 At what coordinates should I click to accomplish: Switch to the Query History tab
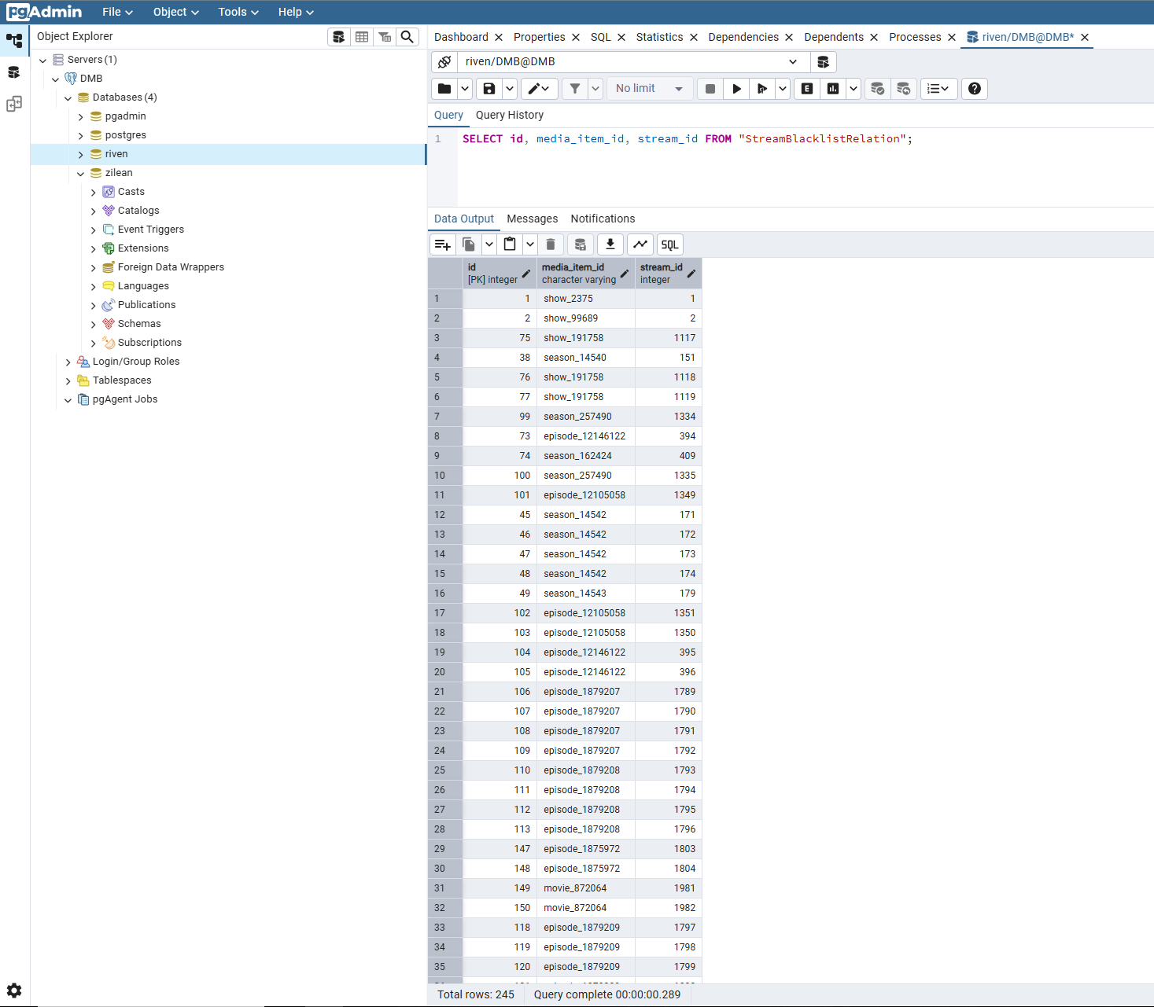[510, 115]
